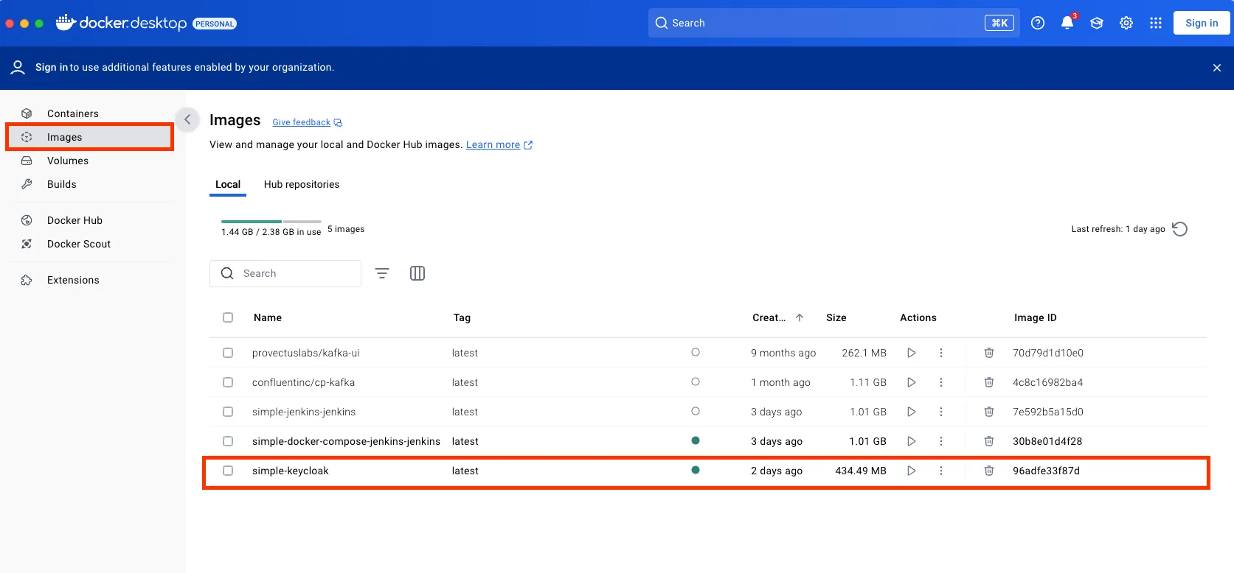Run the confluentinc/cp-kafka image
This screenshot has width=1234, height=573.
[x=912, y=382]
